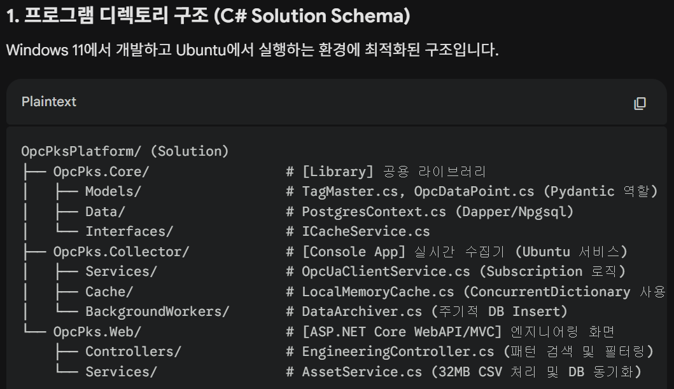The width and height of the screenshot is (674, 389).
Task: Click the EngineeringController.cs comment text
Action: point(477,351)
